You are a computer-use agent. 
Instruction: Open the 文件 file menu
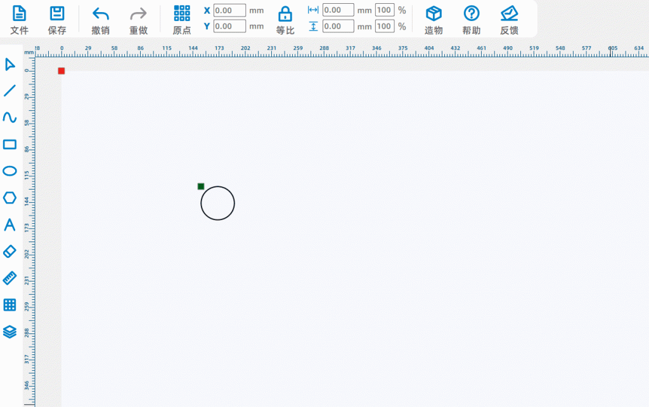pos(20,19)
